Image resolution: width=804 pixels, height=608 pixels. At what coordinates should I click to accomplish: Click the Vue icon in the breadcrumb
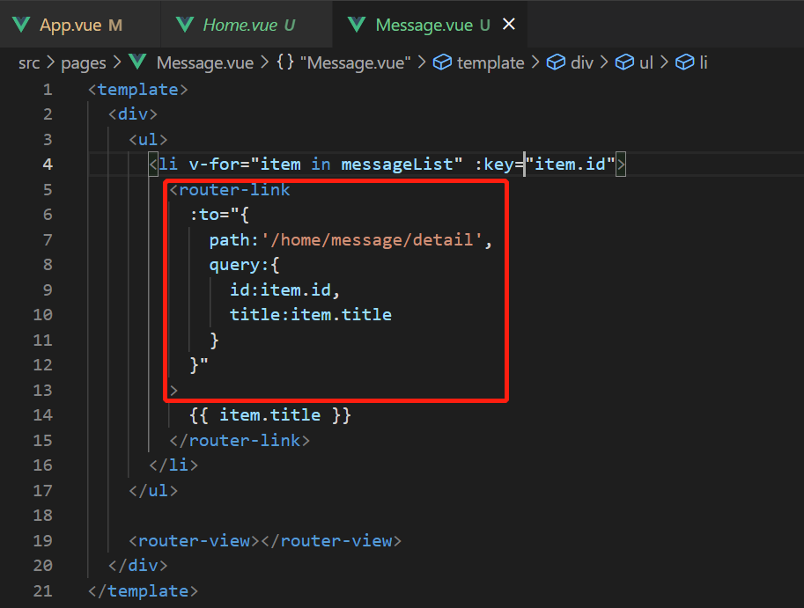[x=137, y=62]
